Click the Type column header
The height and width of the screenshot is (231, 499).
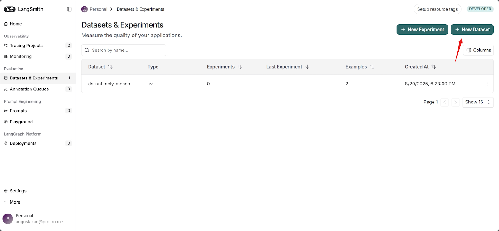coord(153,67)
